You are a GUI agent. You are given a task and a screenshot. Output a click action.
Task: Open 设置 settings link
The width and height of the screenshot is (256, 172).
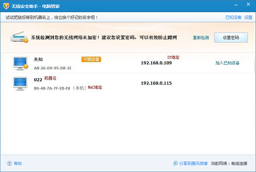click(248, 17)
